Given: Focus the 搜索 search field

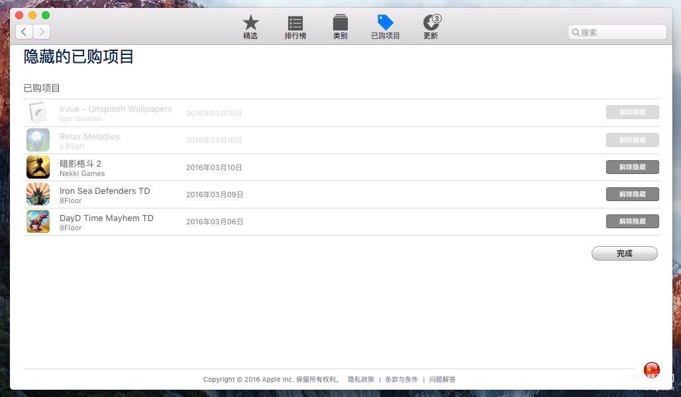Looking at the screenshot, I should [617, 32].
